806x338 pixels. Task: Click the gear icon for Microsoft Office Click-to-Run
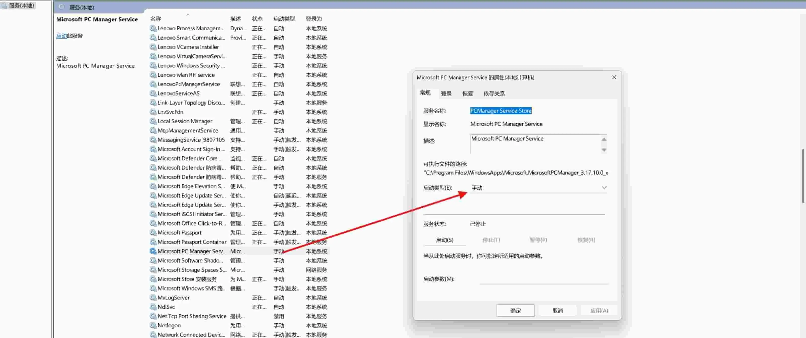pos(153,223)
